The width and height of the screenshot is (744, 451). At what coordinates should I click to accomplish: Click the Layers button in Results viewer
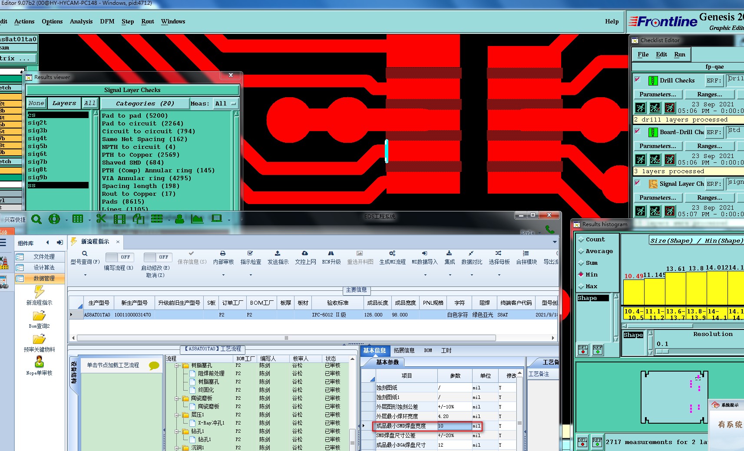(64, 103)
